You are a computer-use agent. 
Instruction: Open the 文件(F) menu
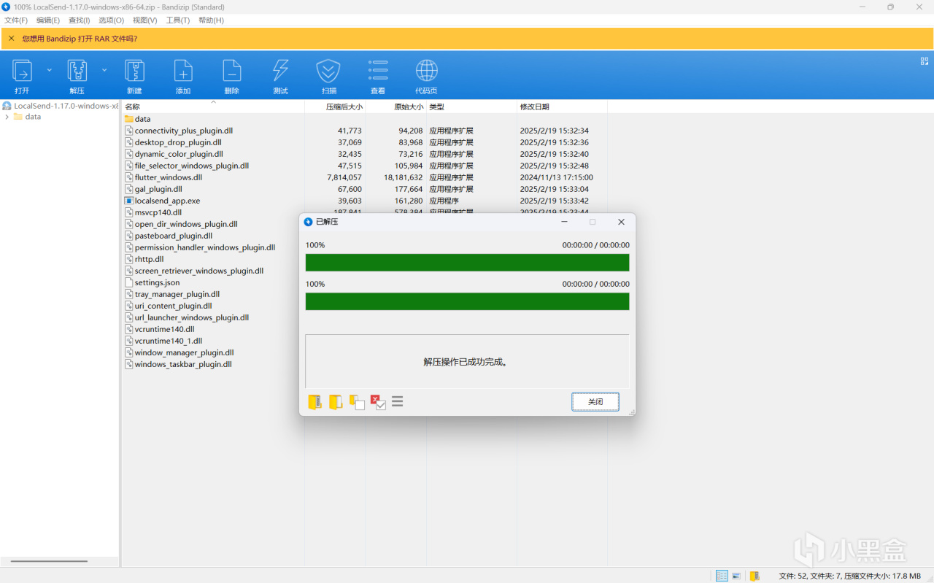click(x=16, y=20)
